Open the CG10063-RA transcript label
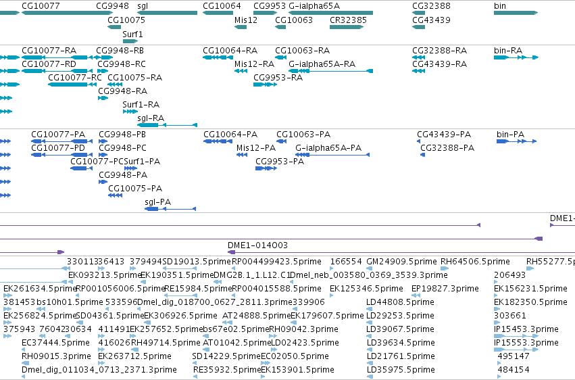The image size is (575, 380). coord(303,50)
